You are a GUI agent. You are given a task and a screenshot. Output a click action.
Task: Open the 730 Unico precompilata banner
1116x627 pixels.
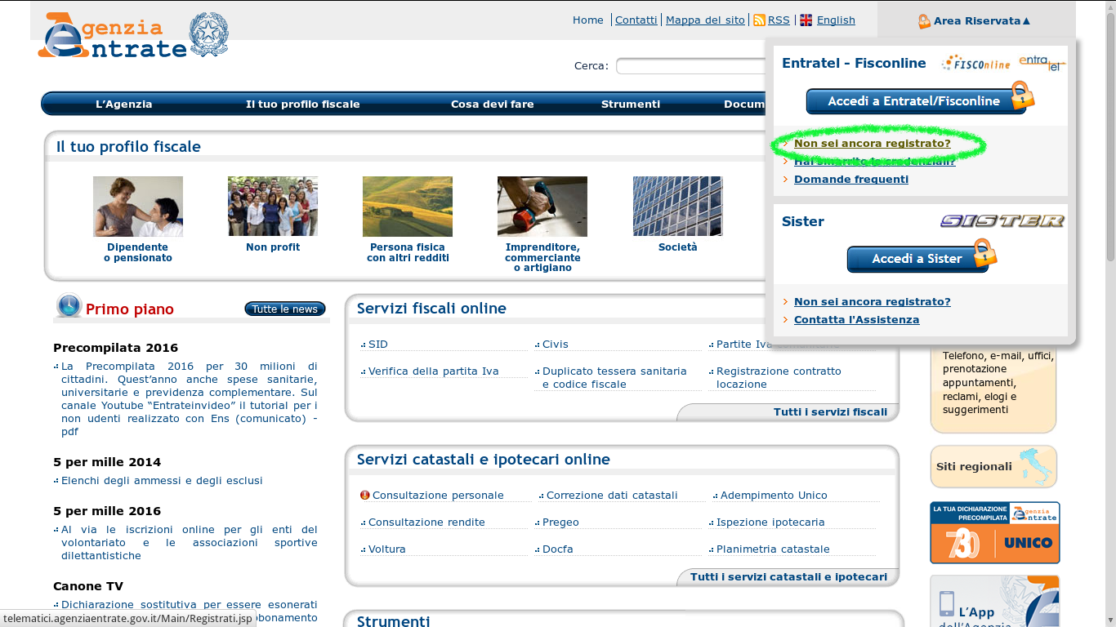[994, 532]
